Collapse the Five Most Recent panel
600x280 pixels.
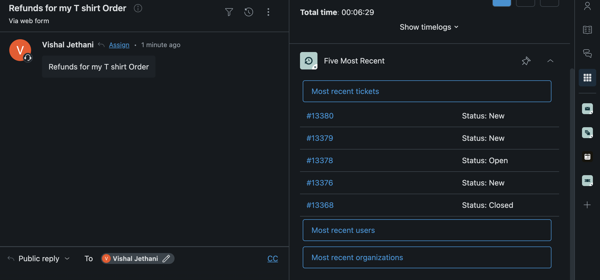pyautogui.click(x=550, y=61)
